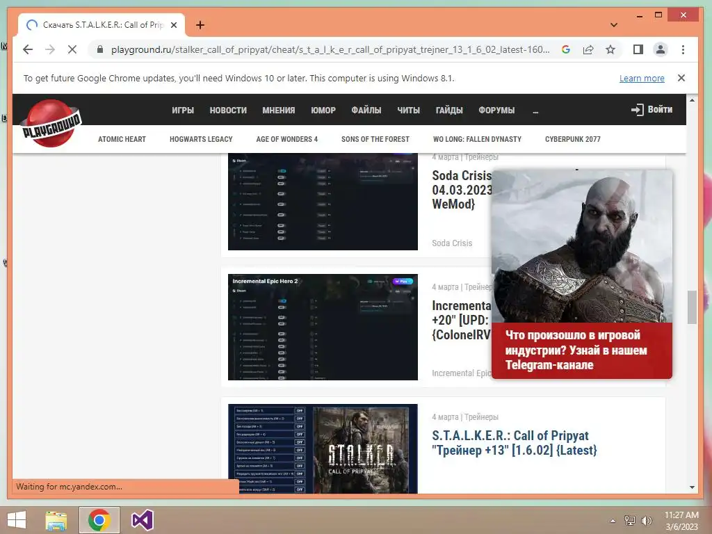This screenshot has height=534, width=712.
Task: Open the Kratos promo popup image
Action: 582,246
